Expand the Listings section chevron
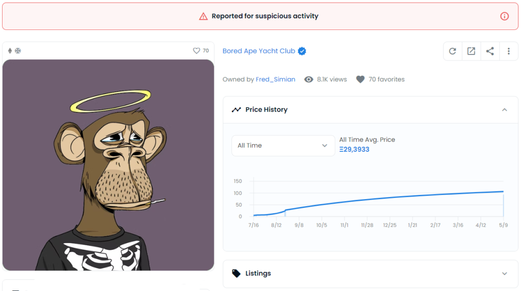Image resolution: width=521 pixels, height=291 pixels. tap(504, 274)
